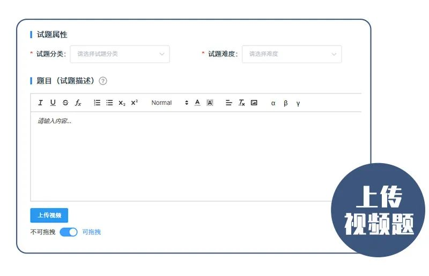Click the 上传视频 upload button
The width and height of the screenshot is (429, 276).
pyautogui.click(x=49, y=216)
